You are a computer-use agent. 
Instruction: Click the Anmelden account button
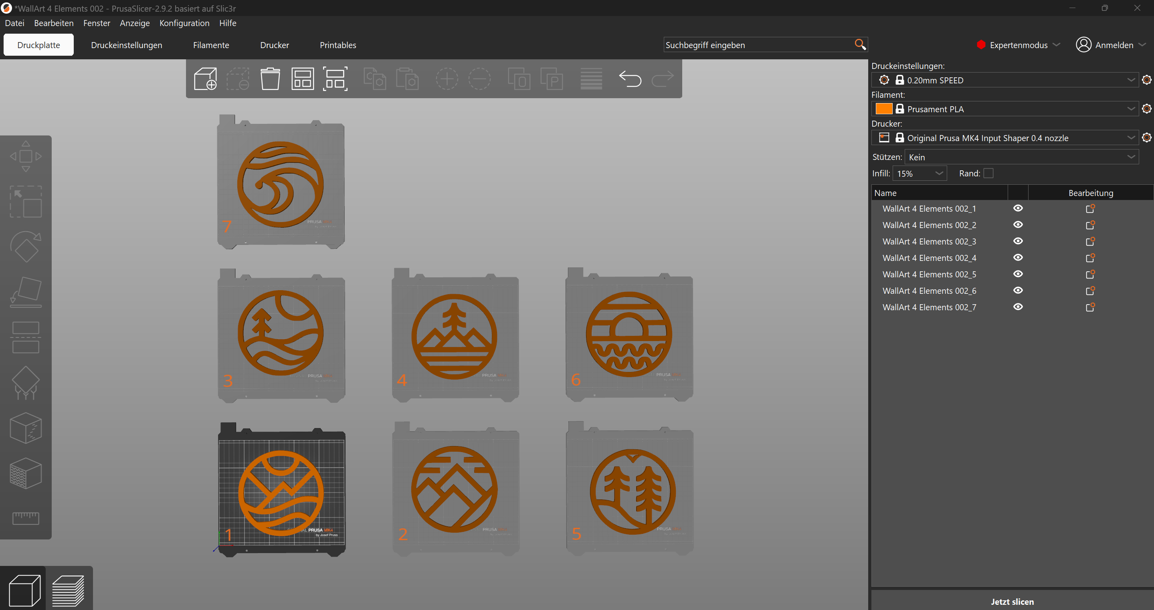point(1110,45)
